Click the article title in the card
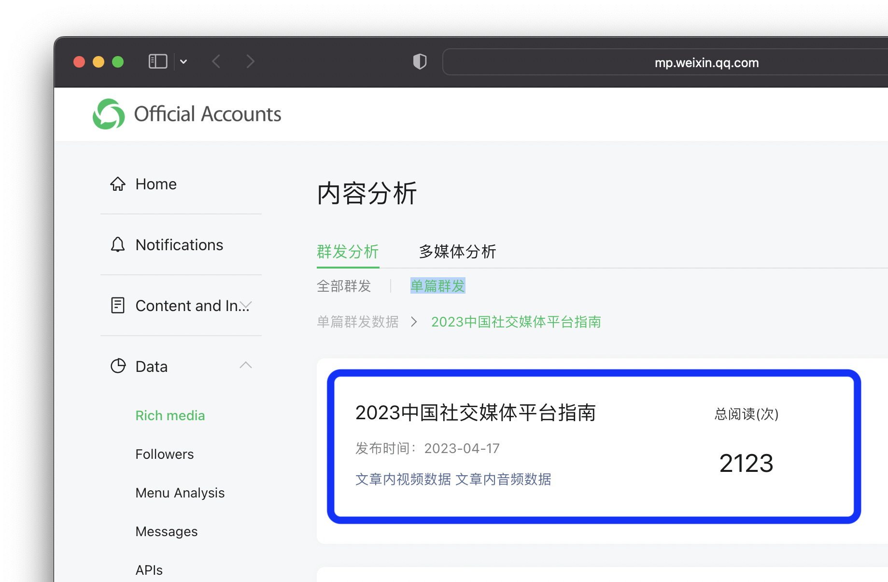The height and width of the screenshot is (582, 888). click(476, 413)
